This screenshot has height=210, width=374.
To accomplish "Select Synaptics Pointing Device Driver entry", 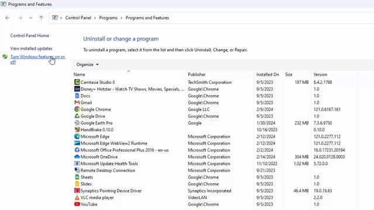I will (111, 191).
